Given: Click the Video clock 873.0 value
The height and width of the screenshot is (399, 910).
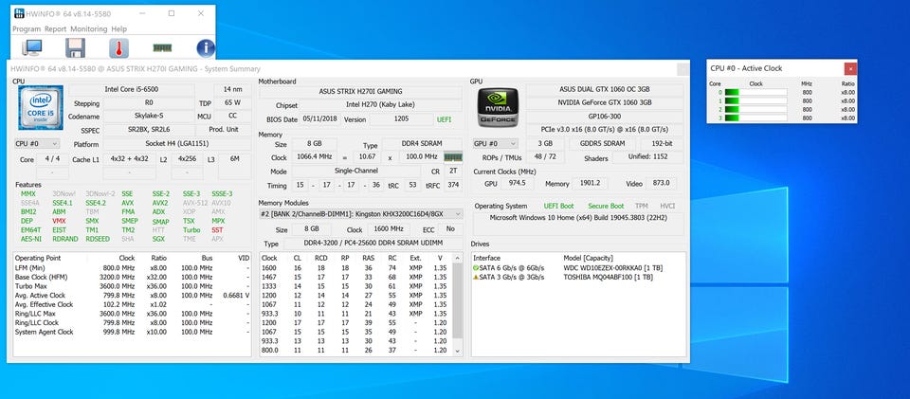Looking at the screenshot, I should coord(662,183).
